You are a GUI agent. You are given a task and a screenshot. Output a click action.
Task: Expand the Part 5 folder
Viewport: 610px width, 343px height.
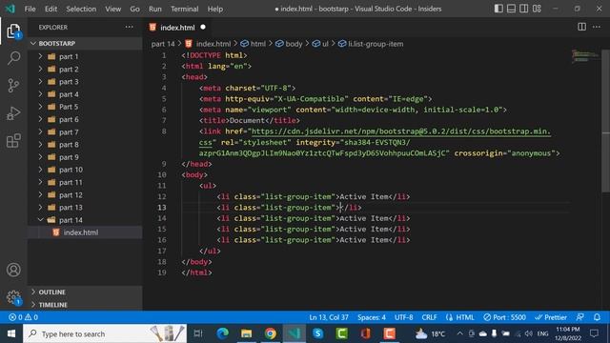pyautogui.click(x=85, y=107)
